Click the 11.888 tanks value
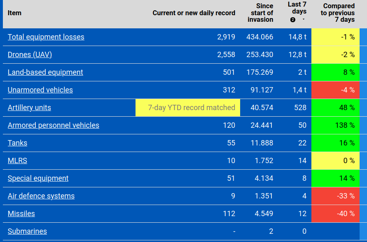The width and height of the screenshot is (367, 242). [x=262, y=143]
